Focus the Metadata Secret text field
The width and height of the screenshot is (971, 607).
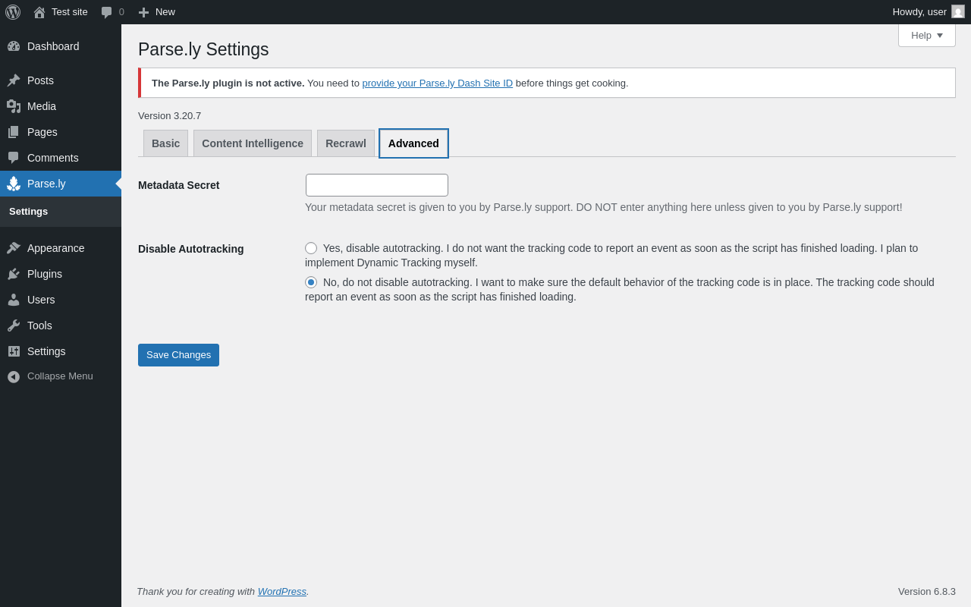point(377,185)
